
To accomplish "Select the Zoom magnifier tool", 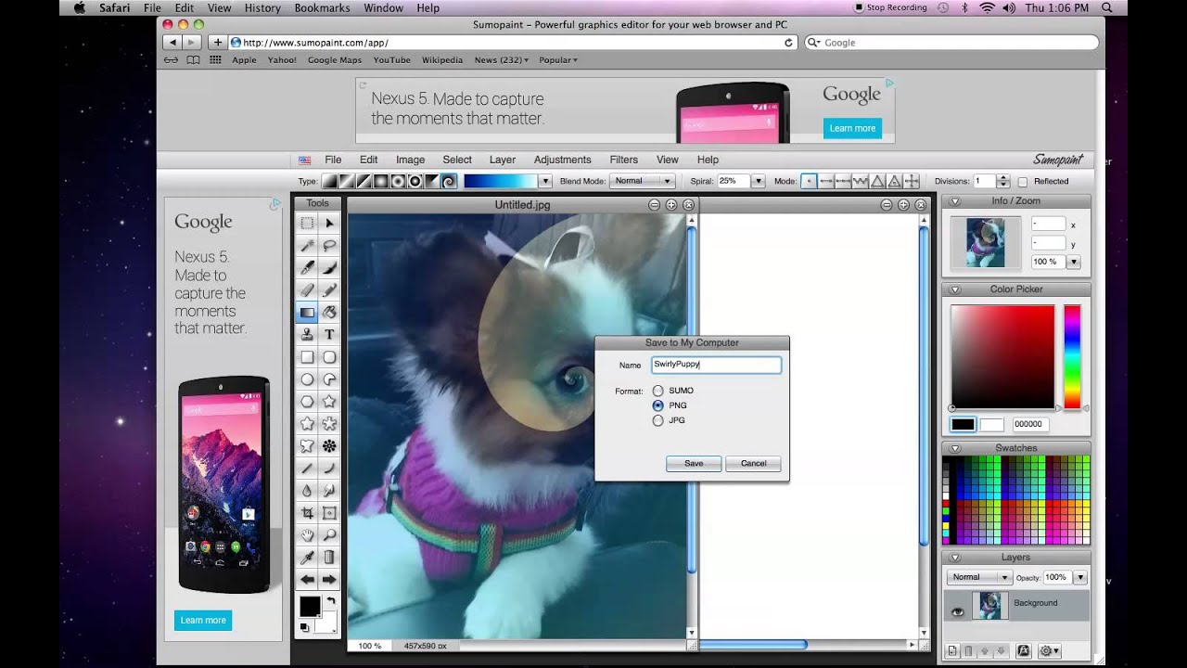I will (329, 534).
